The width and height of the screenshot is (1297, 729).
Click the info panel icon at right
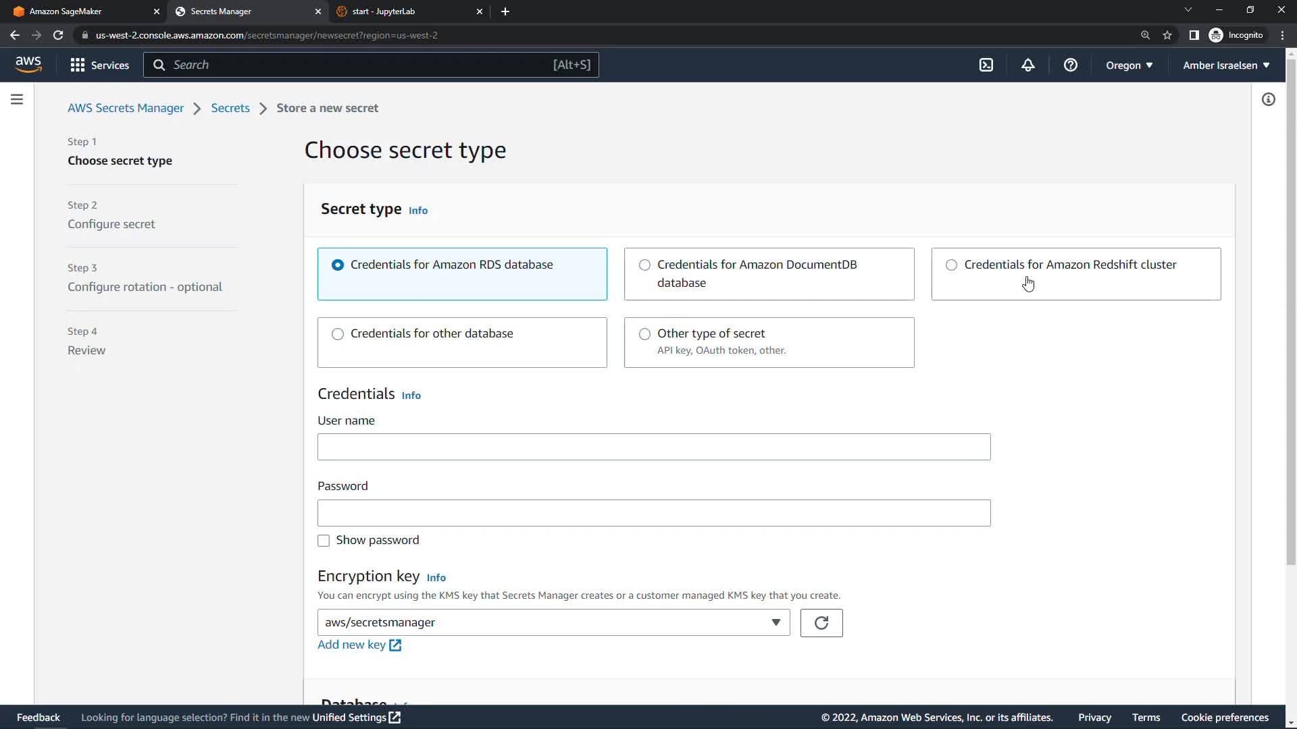(x=1268, y=99)
